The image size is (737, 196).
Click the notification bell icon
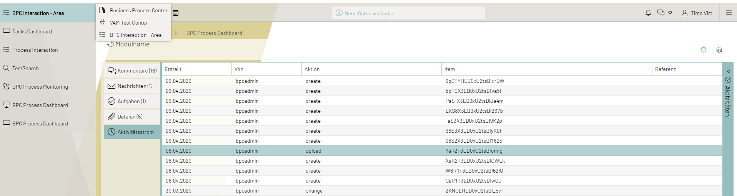pyautogui.click(x=648, y=13)
